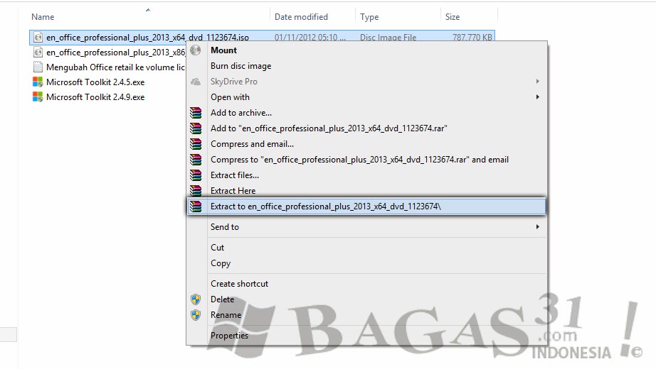This screenshot has height=369, width=656.
Task: Select Compress and email...
Action: click(252, 144)
